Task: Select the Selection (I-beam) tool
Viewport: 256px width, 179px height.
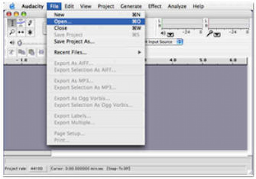Action: click(x=12, y=23)
